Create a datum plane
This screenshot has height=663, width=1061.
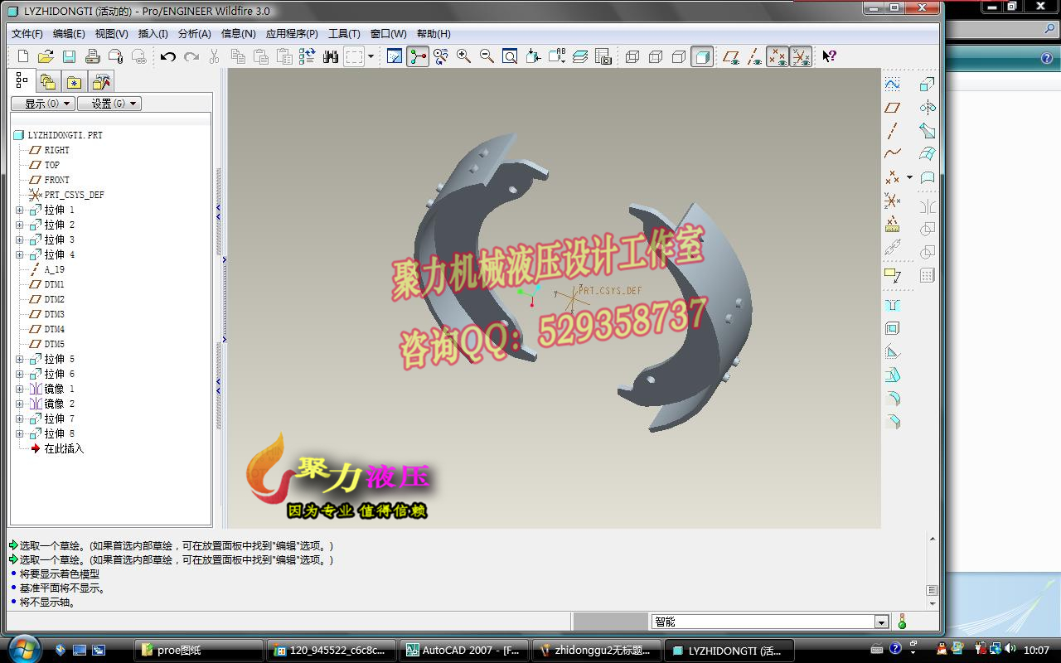pyautogui.click(x=892, y=106)
